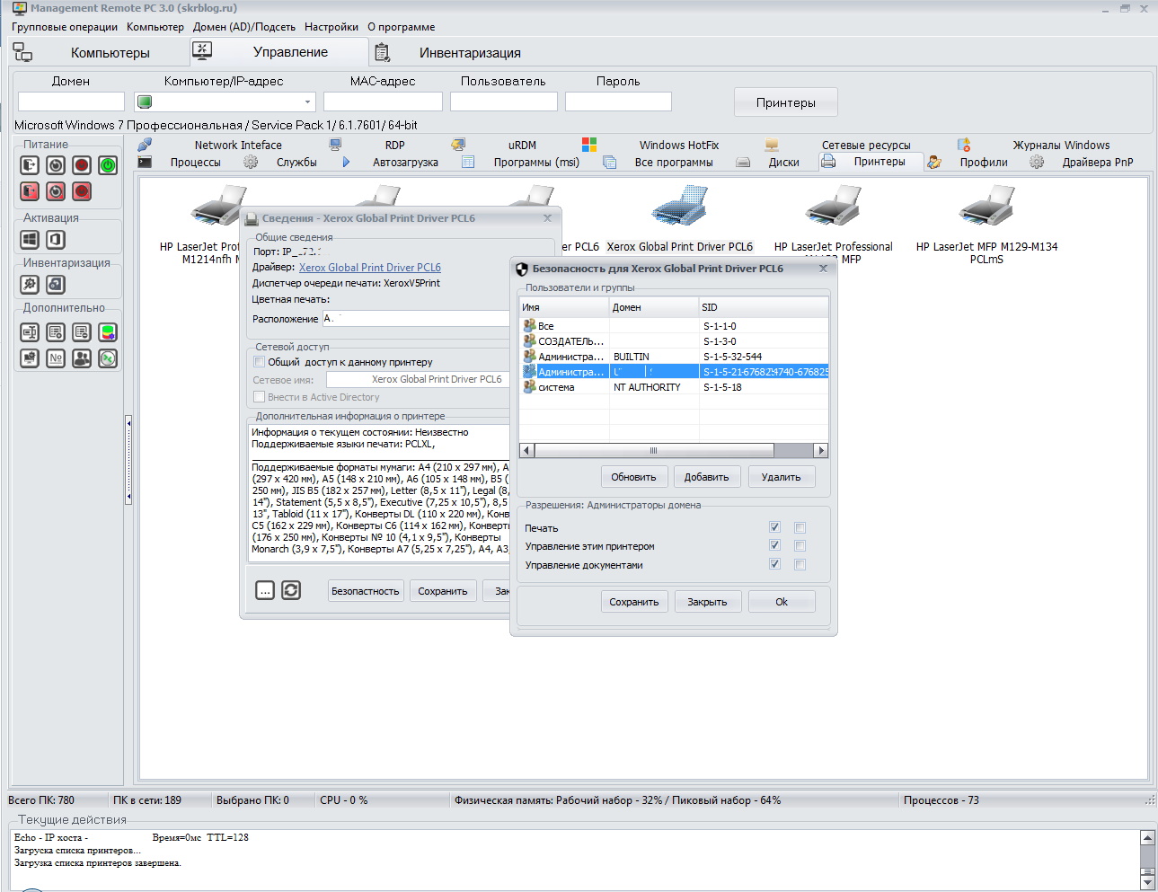
Task: Click the Ok button in security dialog
Action: click(782, 602)
